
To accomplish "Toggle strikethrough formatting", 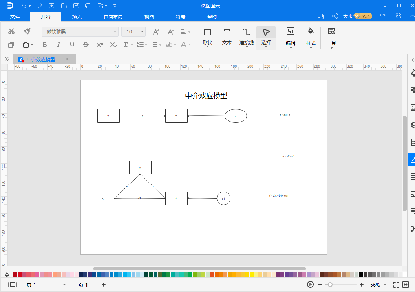I will click(86, 45).
